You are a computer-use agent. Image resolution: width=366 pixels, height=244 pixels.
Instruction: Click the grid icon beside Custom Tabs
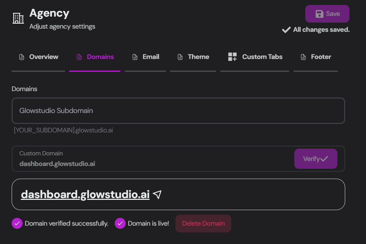[232, 56]
